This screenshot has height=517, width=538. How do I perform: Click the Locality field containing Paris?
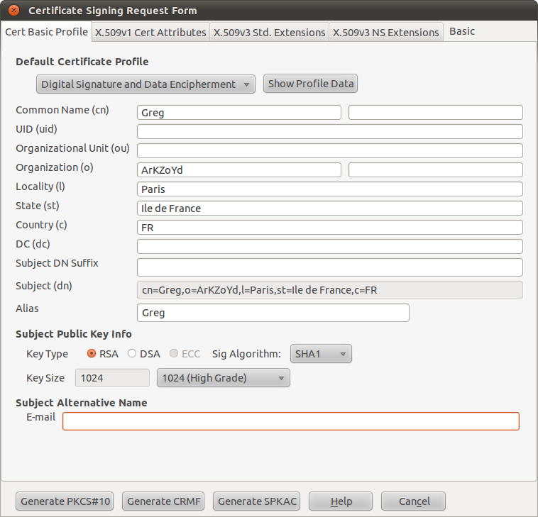coord(330,189)
